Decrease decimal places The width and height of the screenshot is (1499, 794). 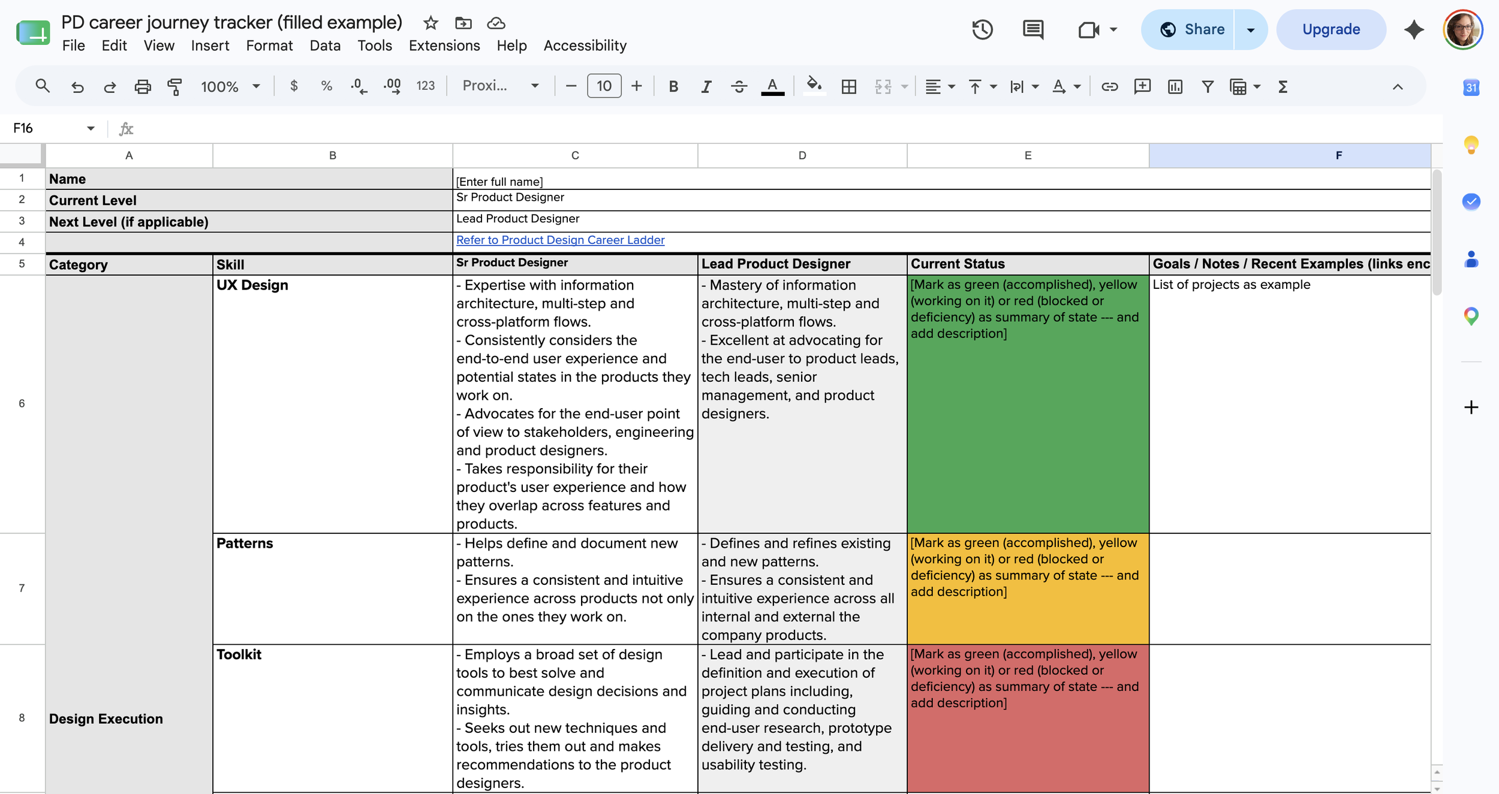tap(359, 86)
